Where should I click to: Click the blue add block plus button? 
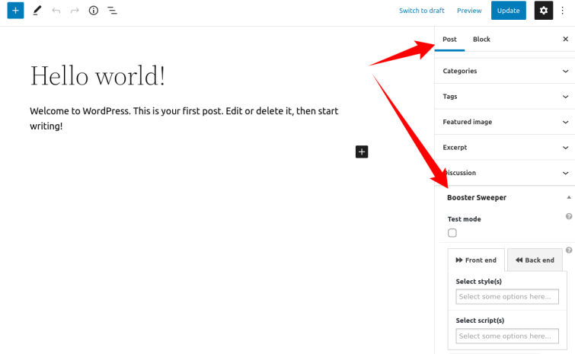click(15, 10)
